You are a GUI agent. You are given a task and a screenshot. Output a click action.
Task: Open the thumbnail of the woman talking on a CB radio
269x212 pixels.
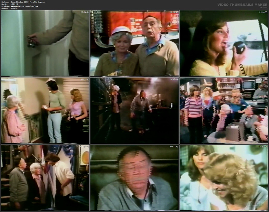coord(224,43)
